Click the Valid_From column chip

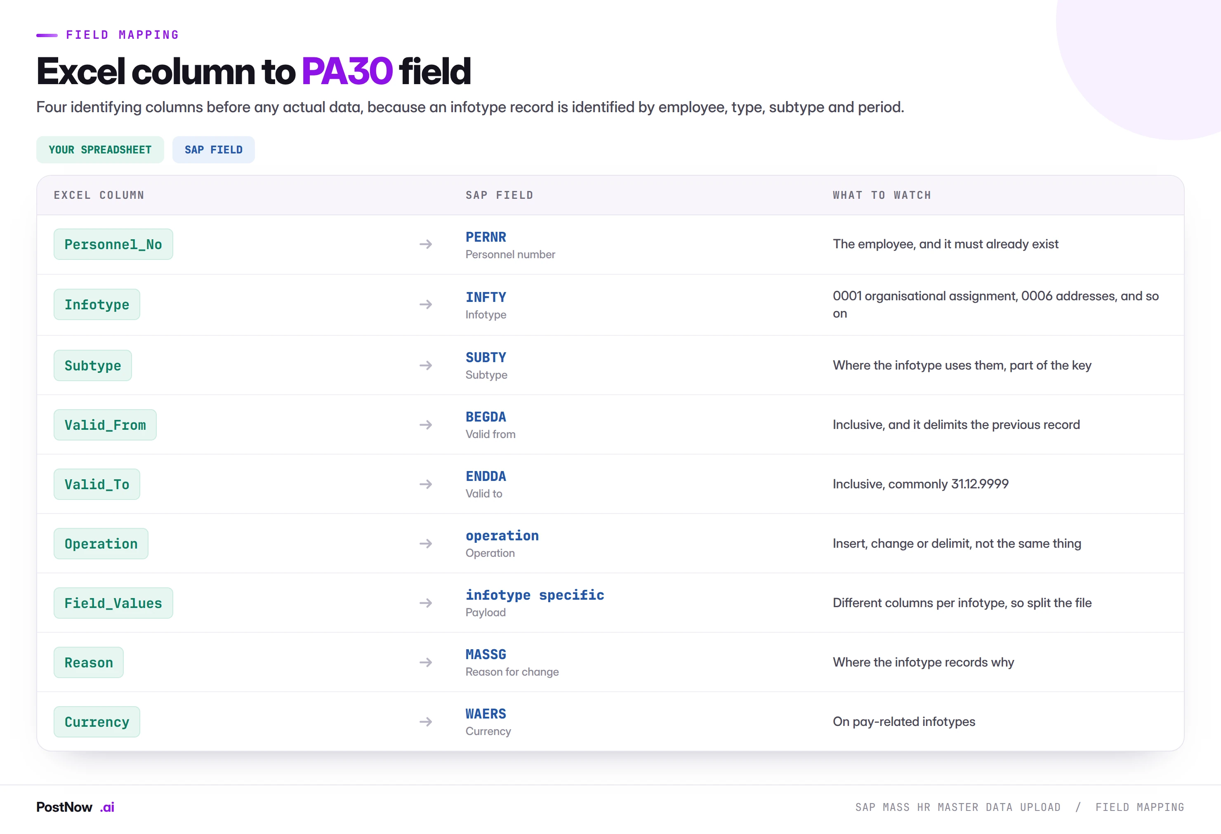(105, 425)
